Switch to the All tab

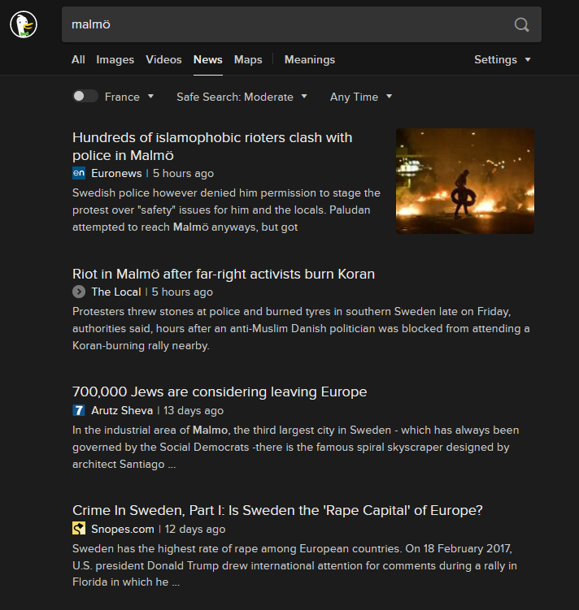tap(78, 59)
